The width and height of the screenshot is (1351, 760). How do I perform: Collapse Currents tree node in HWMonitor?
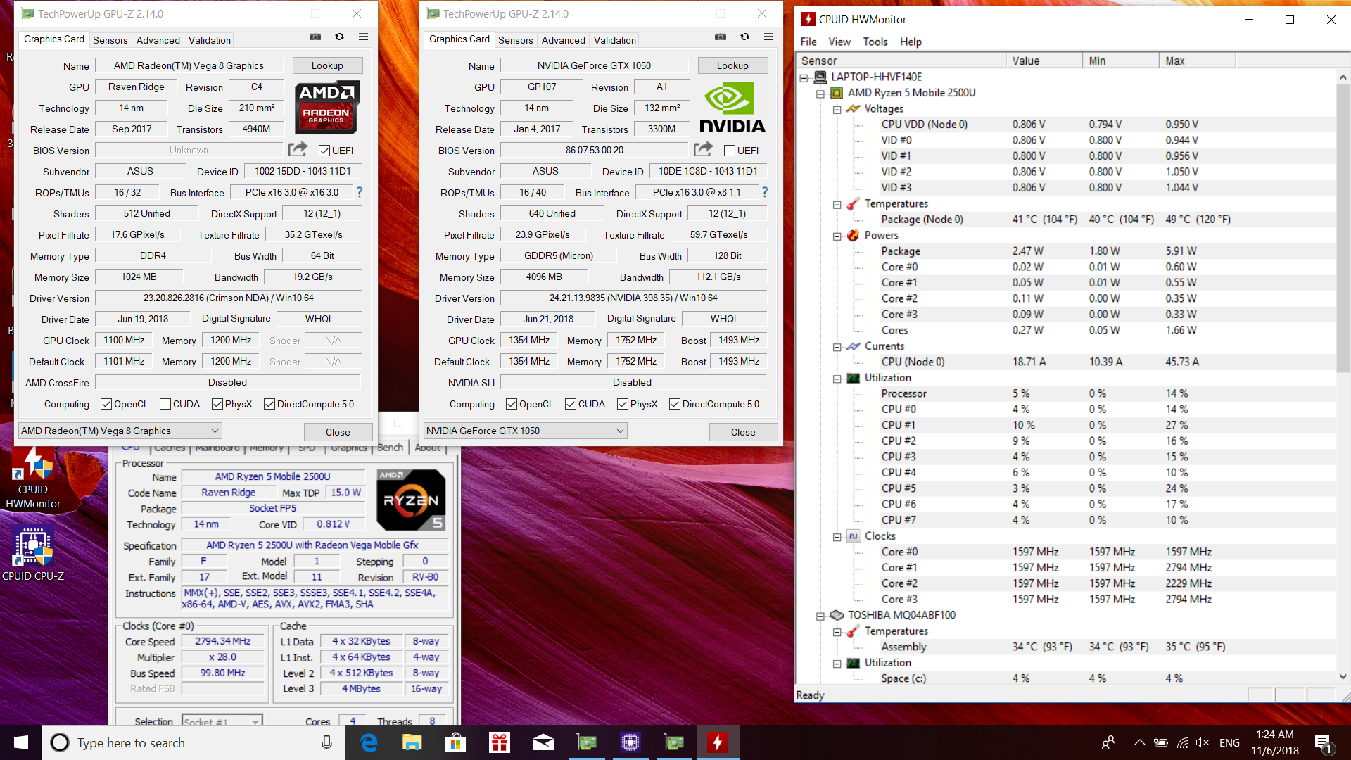tap(837, 347)
